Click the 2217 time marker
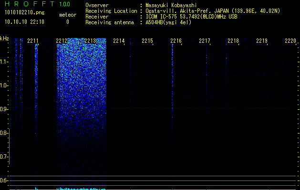Screen dimensions: 300x190 (x=205, y=41)
